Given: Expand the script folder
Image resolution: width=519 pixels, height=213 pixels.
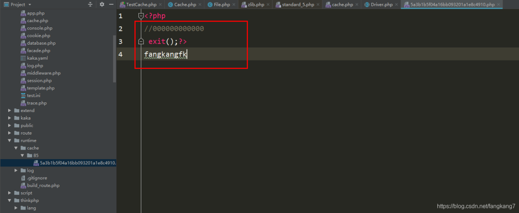Looking at the screenshot, I should pos(10,193).
